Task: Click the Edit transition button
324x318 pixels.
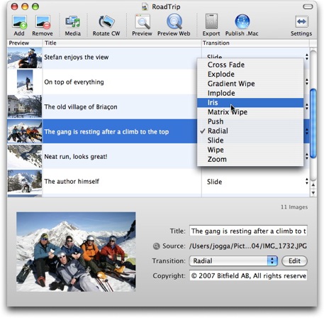Action: pyautogui.click(x=294, y=261)
